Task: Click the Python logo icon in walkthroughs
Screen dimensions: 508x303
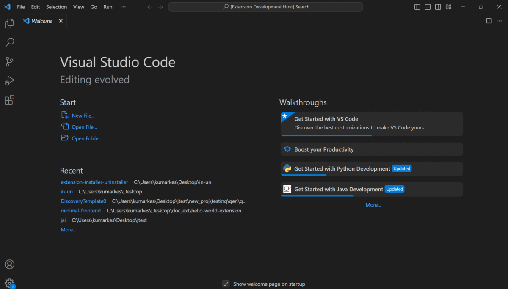Action: [287, 168]
